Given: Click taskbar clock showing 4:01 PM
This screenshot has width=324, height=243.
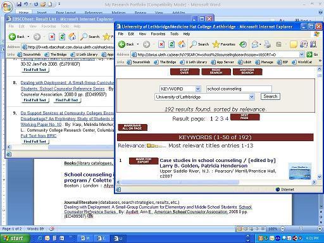Looking at the screenshot, I should (312, 239).
